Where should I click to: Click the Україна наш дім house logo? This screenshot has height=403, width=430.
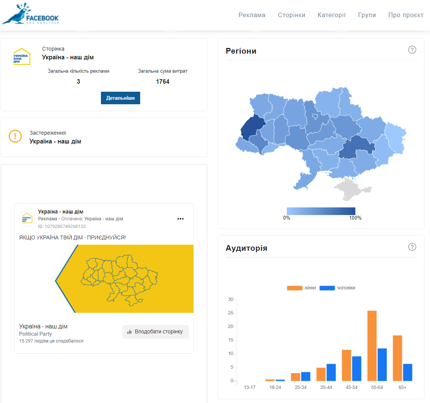pos(22,57)
